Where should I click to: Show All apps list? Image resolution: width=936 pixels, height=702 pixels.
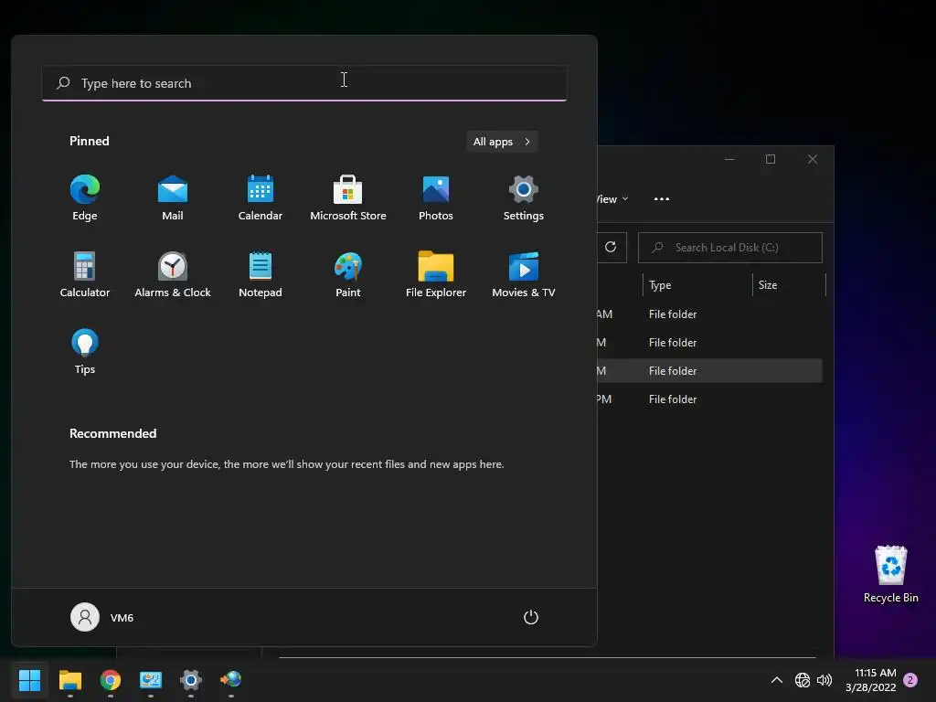502,142
